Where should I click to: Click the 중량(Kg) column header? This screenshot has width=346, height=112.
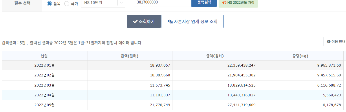(301, 56)
